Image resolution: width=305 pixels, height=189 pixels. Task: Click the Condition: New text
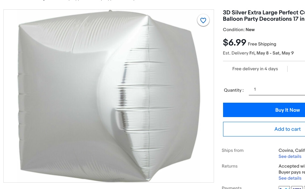tap(238, 30)
